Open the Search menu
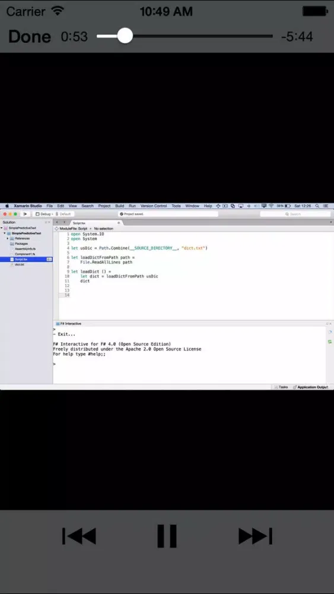This screenshot has height=594, width=334. 87,206
